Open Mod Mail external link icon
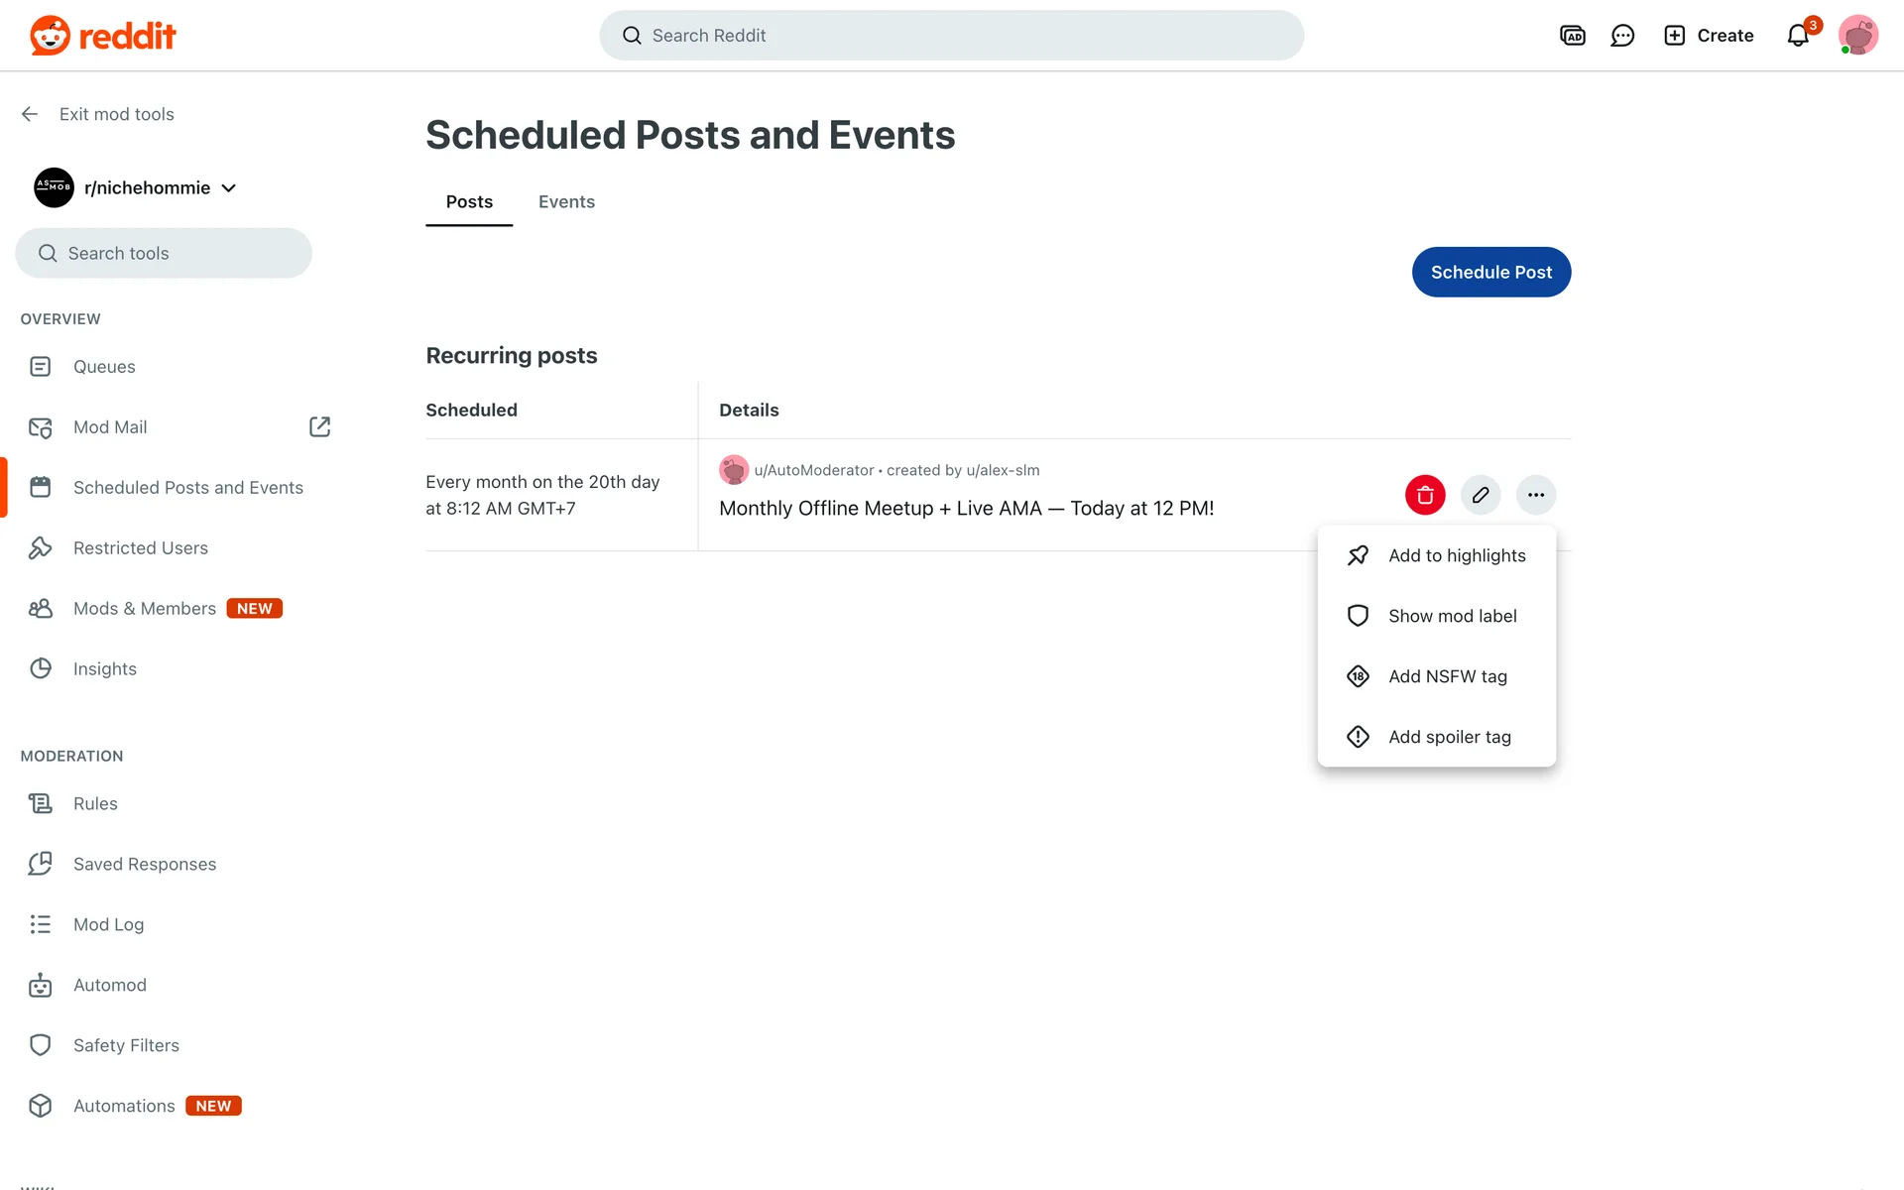1904x1190 pixels. [x=319, y=426]
